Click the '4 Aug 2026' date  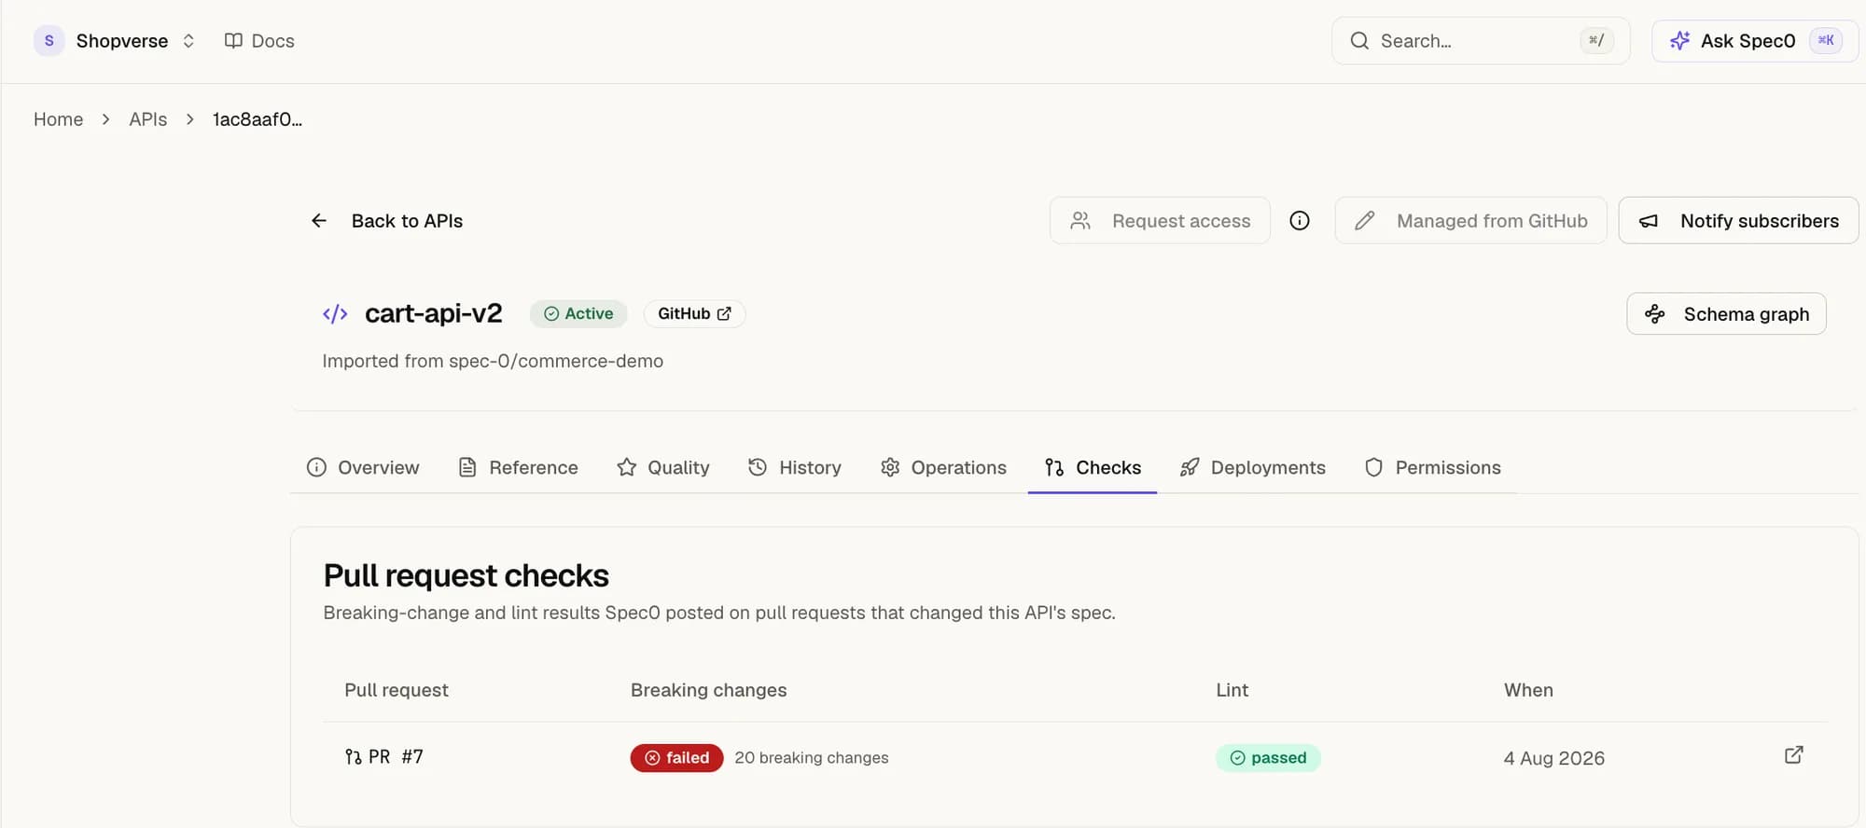coord(1554,758)
